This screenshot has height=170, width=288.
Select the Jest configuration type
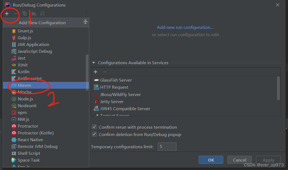(x=46, y=58)
